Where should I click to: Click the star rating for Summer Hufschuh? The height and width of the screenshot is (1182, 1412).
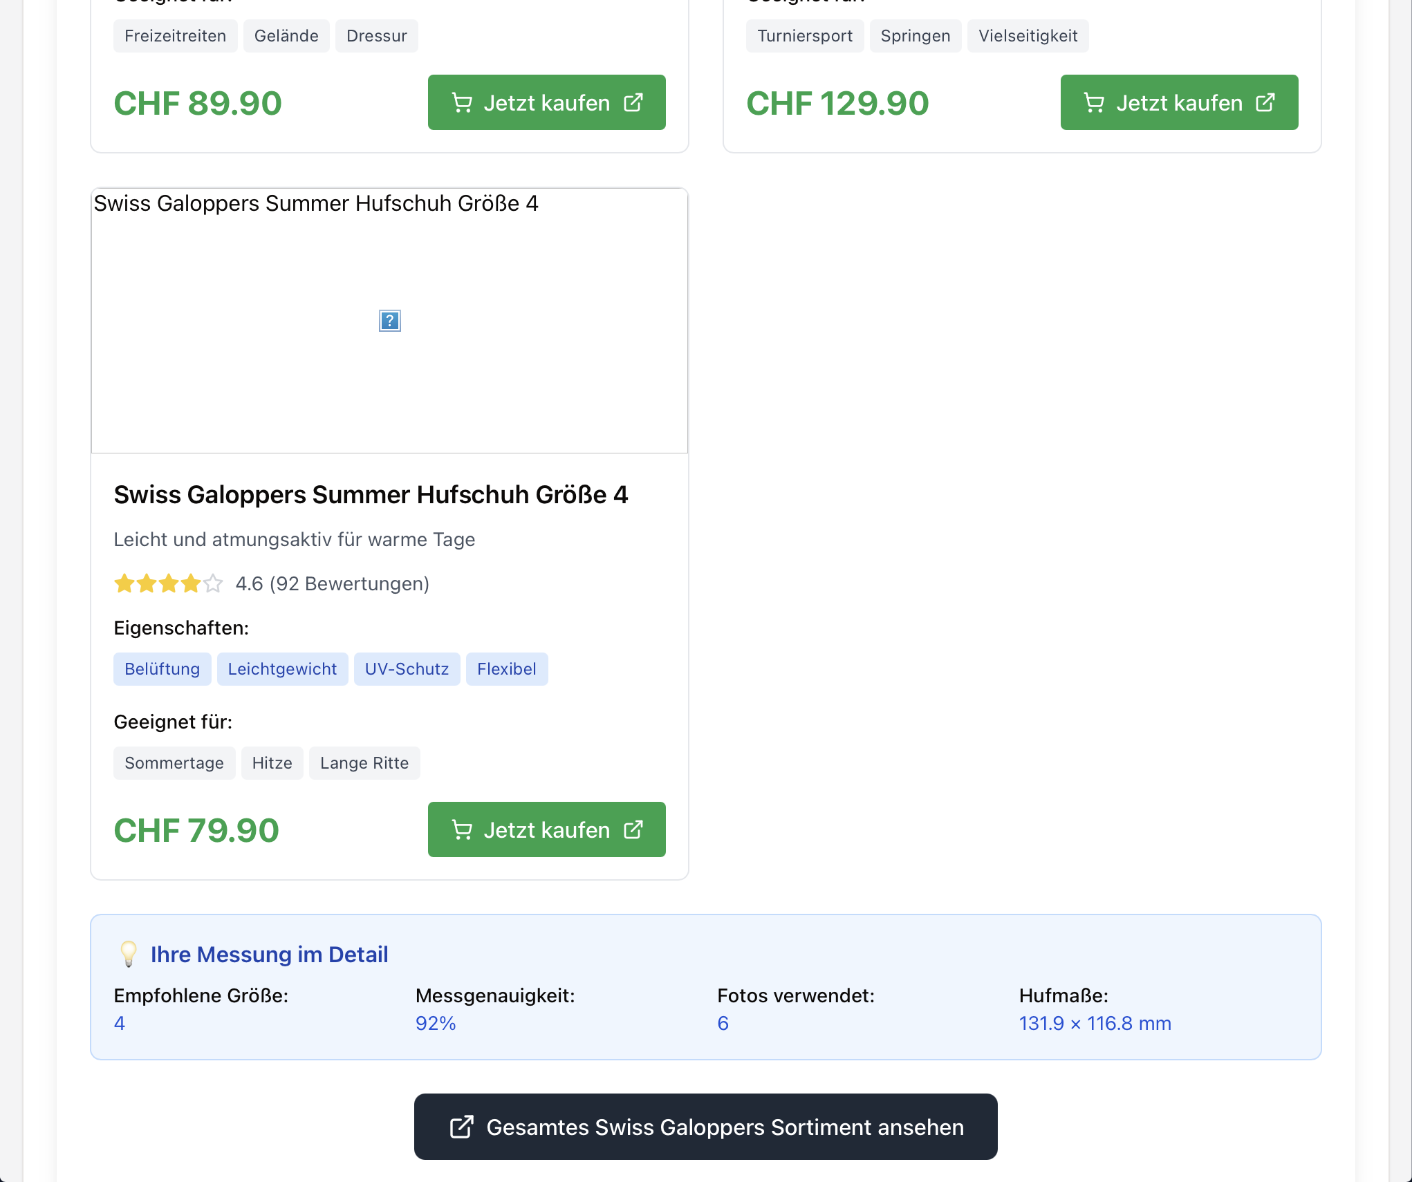[x=169, y=584]
